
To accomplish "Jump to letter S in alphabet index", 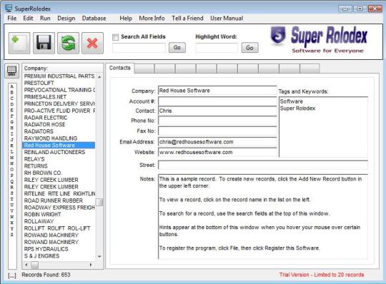I will pos(12,193).
